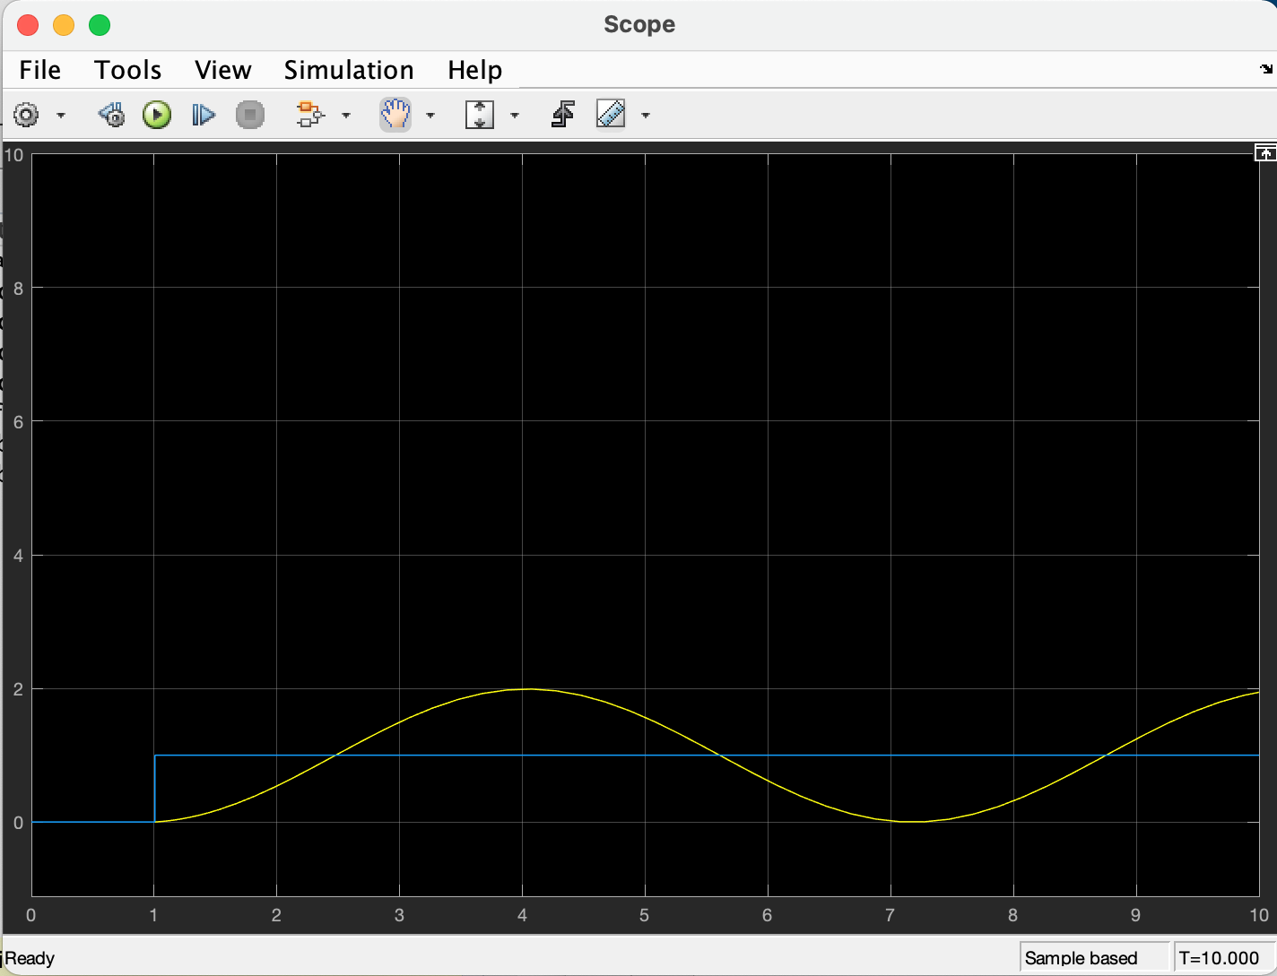Open the View menu

[223, 70]
